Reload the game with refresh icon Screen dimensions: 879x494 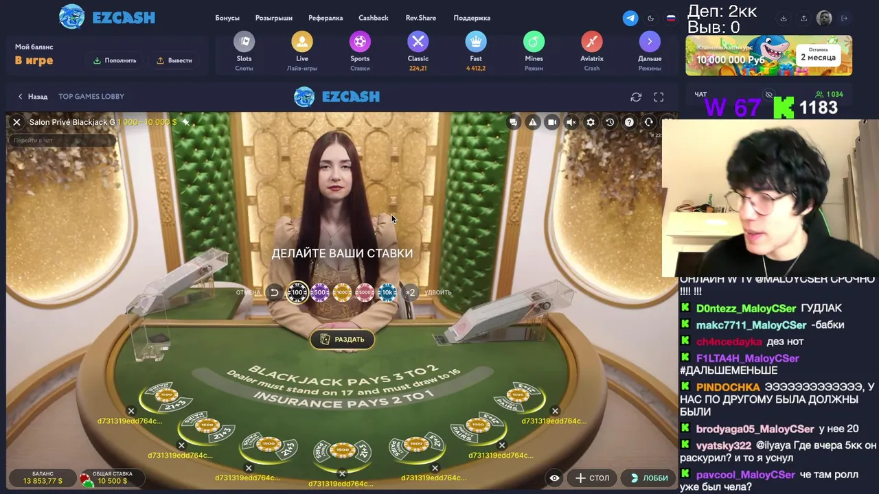pyautogui.click(x=636, y=97)
